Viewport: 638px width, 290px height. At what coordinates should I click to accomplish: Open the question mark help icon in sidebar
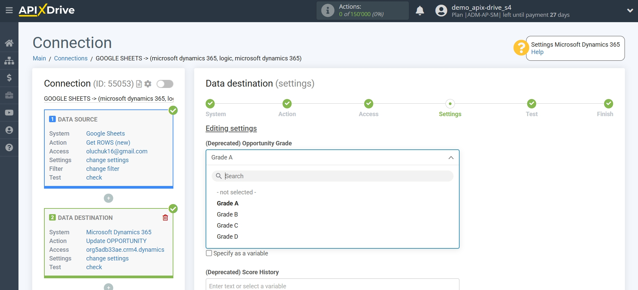tap(9, 148)
